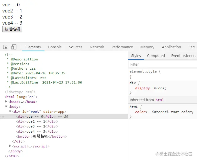Open the Network tab
Screen dimensions: 197x161
(x=97, y=47)
